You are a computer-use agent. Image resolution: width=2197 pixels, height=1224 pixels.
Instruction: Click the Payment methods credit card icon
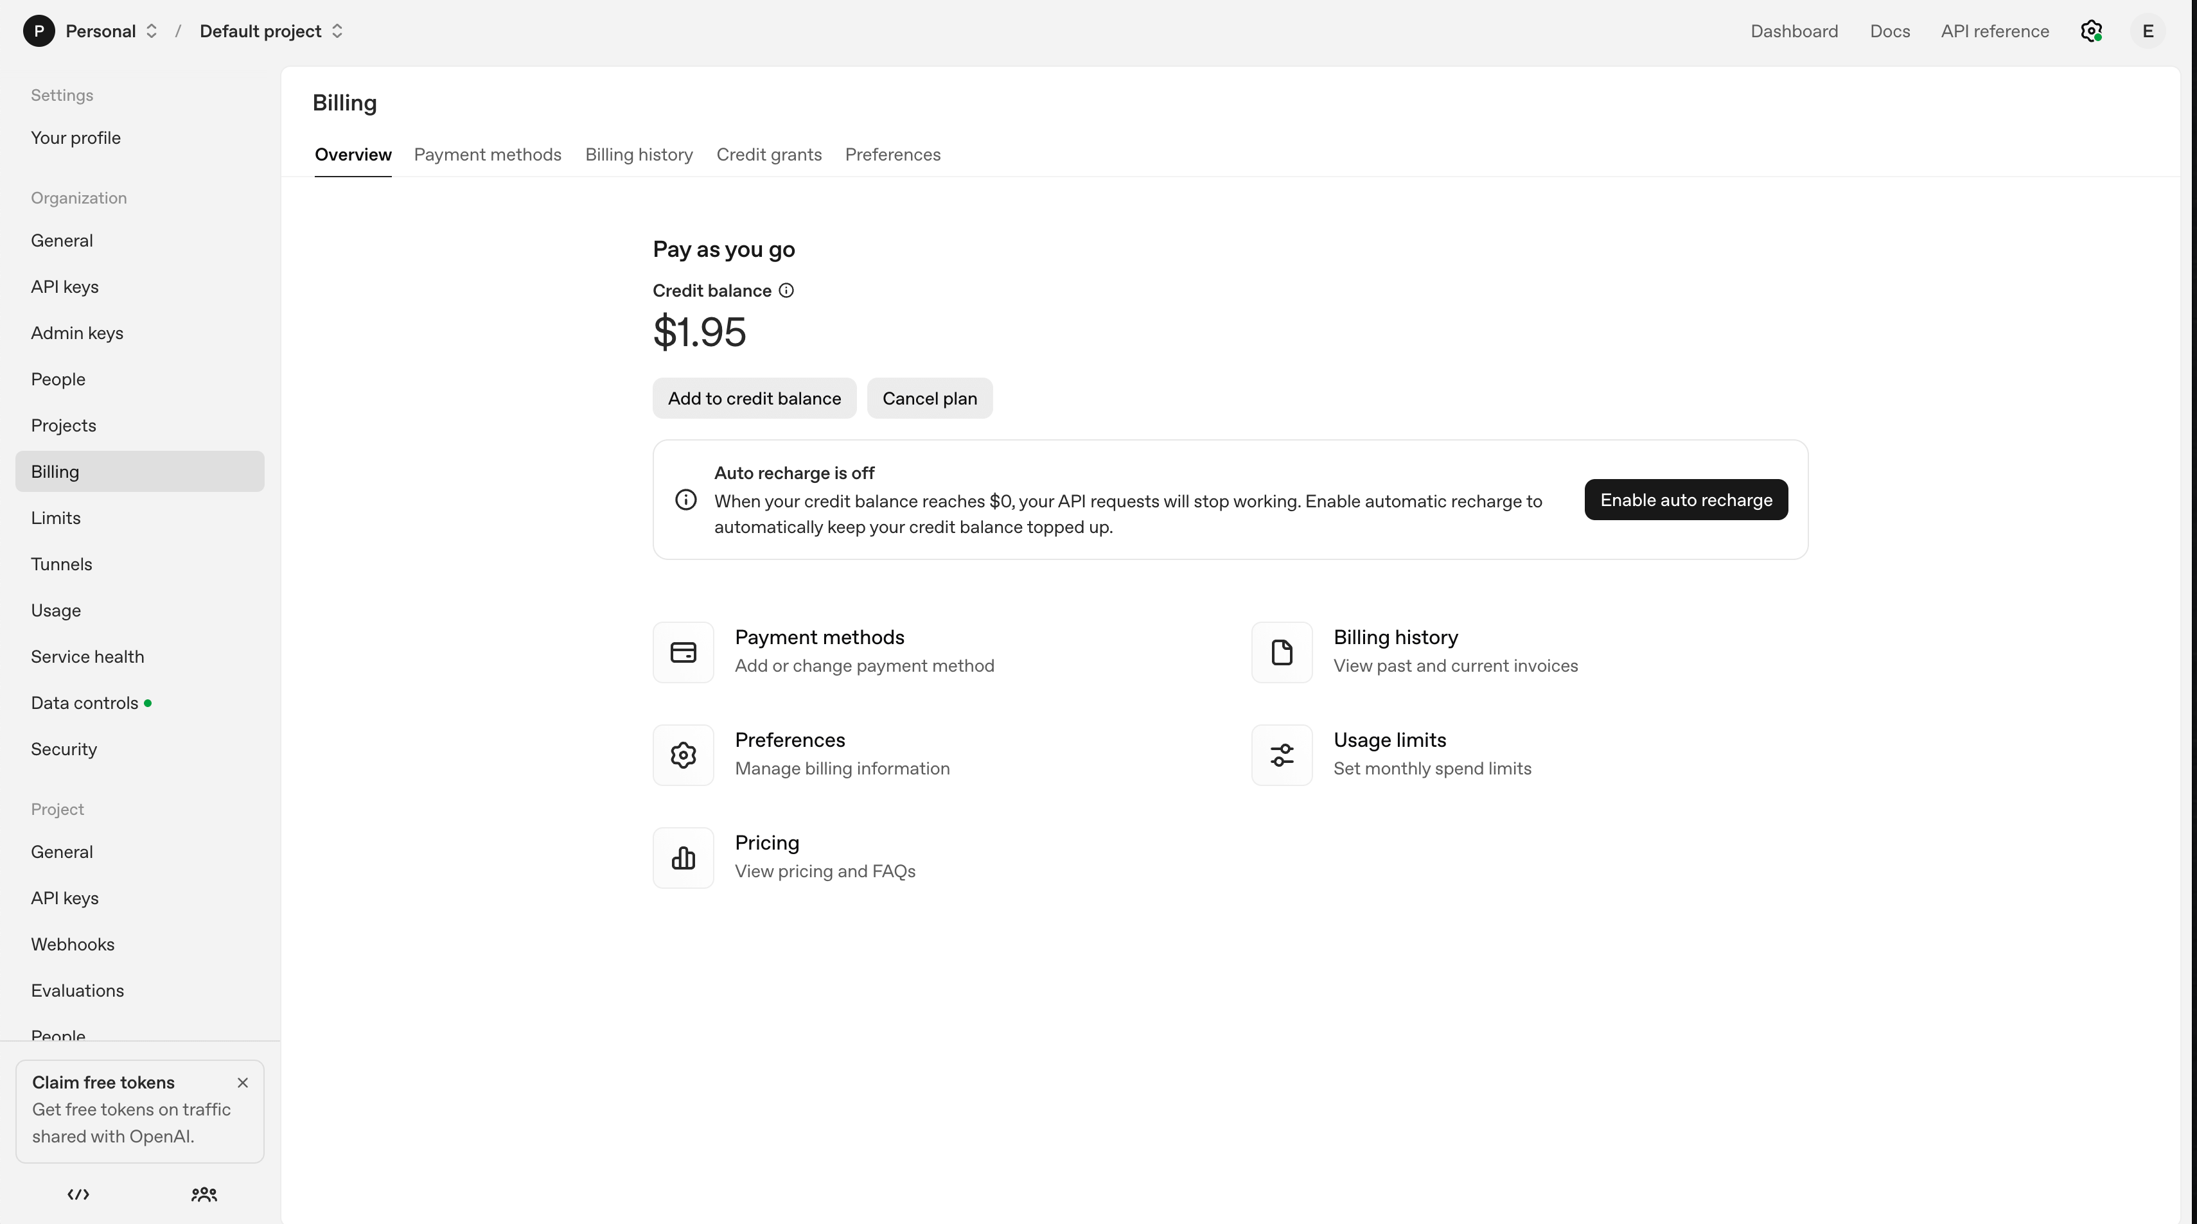(x=683, y=652)
